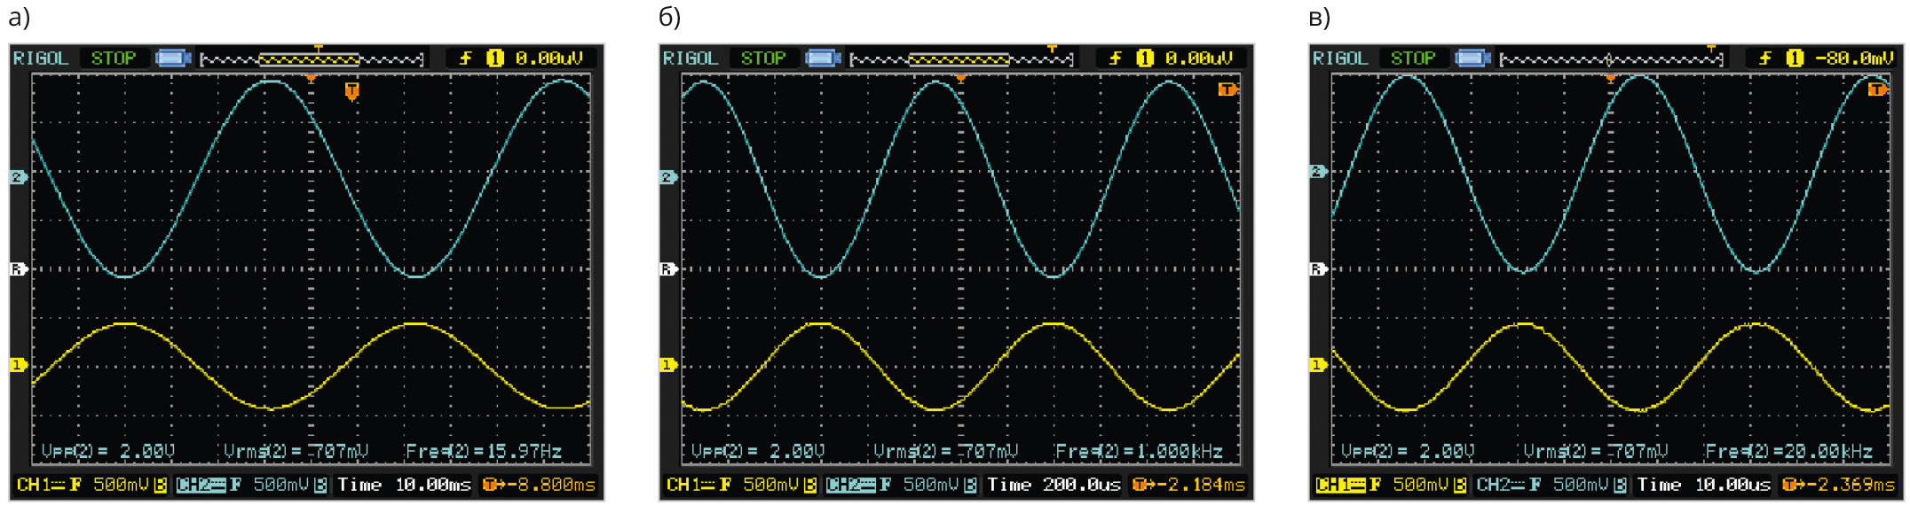Click the Time 200.0us timebase readout
The height and width of the screenshot is (505, 1910).
tap(1054, 485)
